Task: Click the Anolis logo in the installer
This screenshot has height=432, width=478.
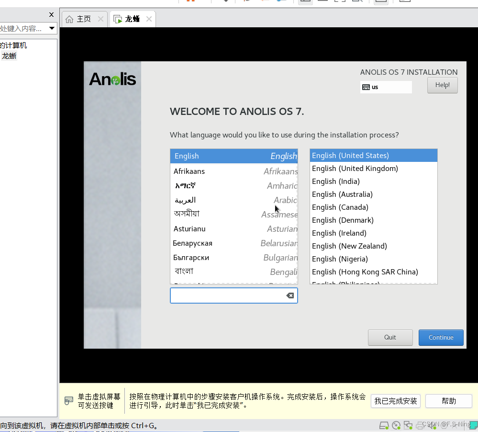Action: click(112, 80)
